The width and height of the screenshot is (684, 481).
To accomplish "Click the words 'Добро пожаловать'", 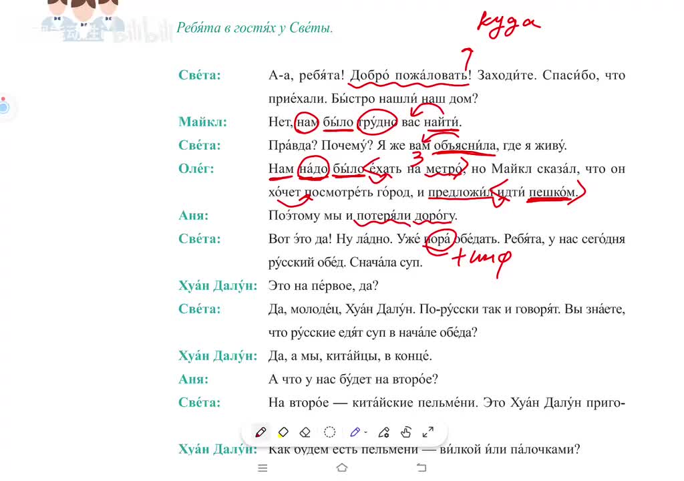I will click(409, 75).
